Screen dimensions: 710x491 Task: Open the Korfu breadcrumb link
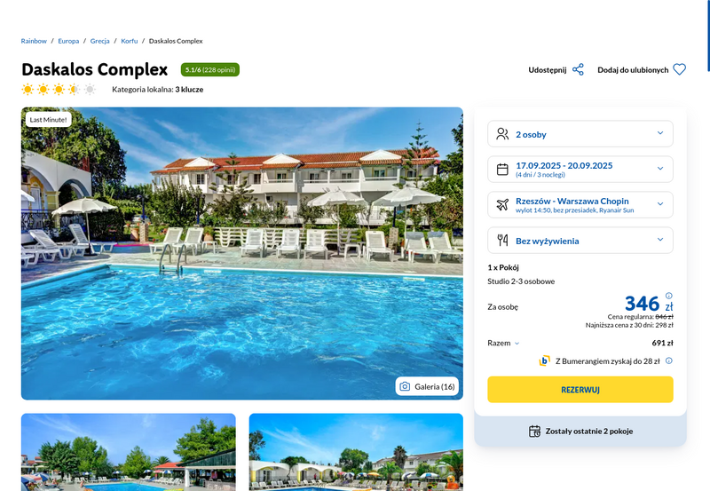(129, 41)
